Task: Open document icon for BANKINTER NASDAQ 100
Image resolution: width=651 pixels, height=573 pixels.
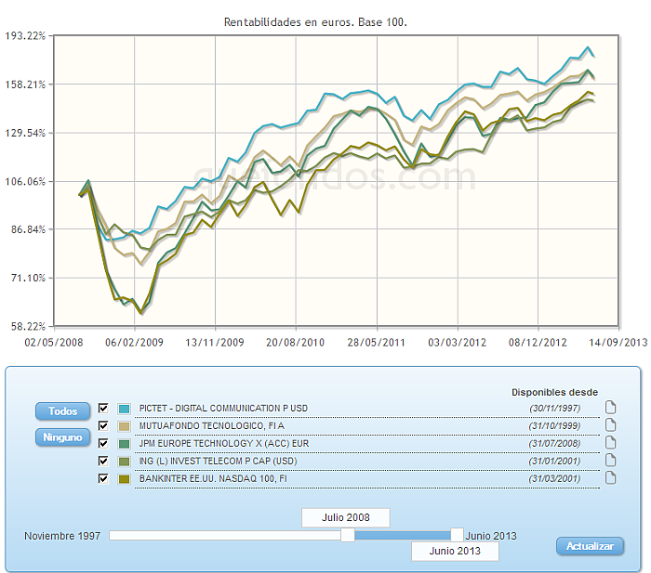Action: 610,478
